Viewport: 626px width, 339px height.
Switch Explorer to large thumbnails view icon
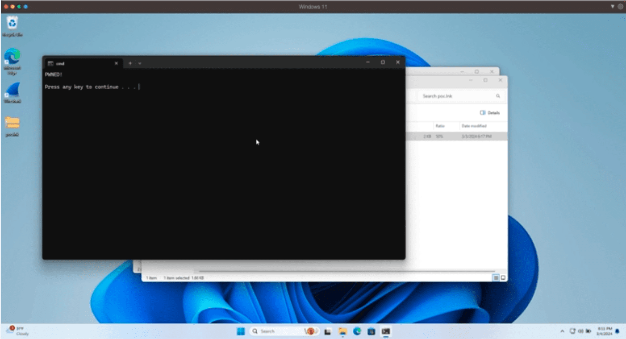pyautogui.click(x=503, y=277)
